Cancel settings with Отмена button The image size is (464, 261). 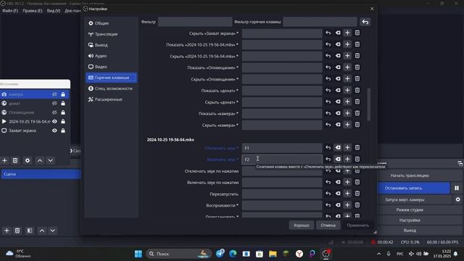(328, 225)
